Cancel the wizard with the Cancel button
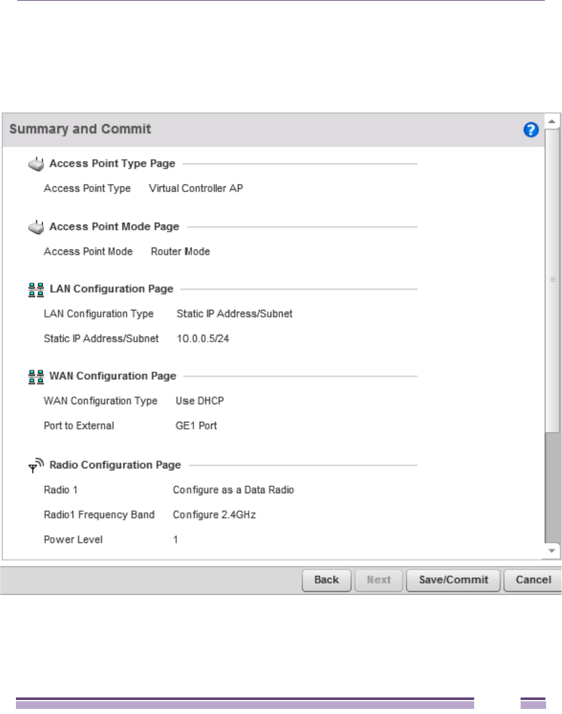The height and width of the screenshot is (714, 562). click(x=533, y=580)
